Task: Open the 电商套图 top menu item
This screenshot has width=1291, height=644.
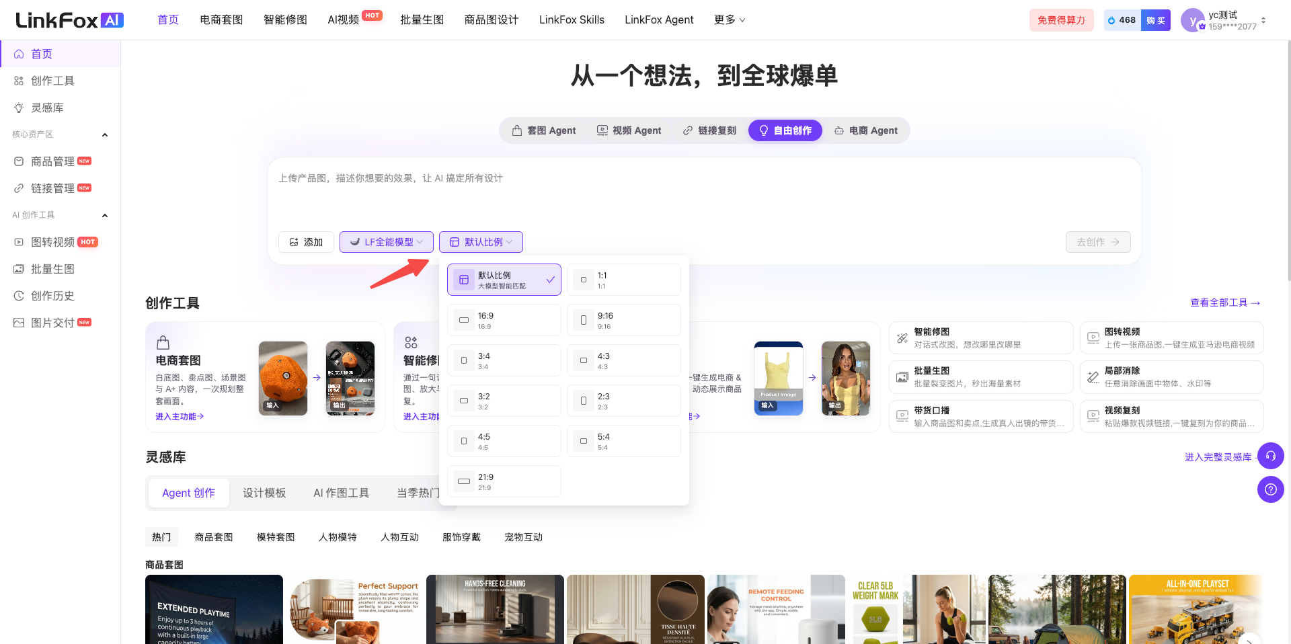Action: (221, 20)
